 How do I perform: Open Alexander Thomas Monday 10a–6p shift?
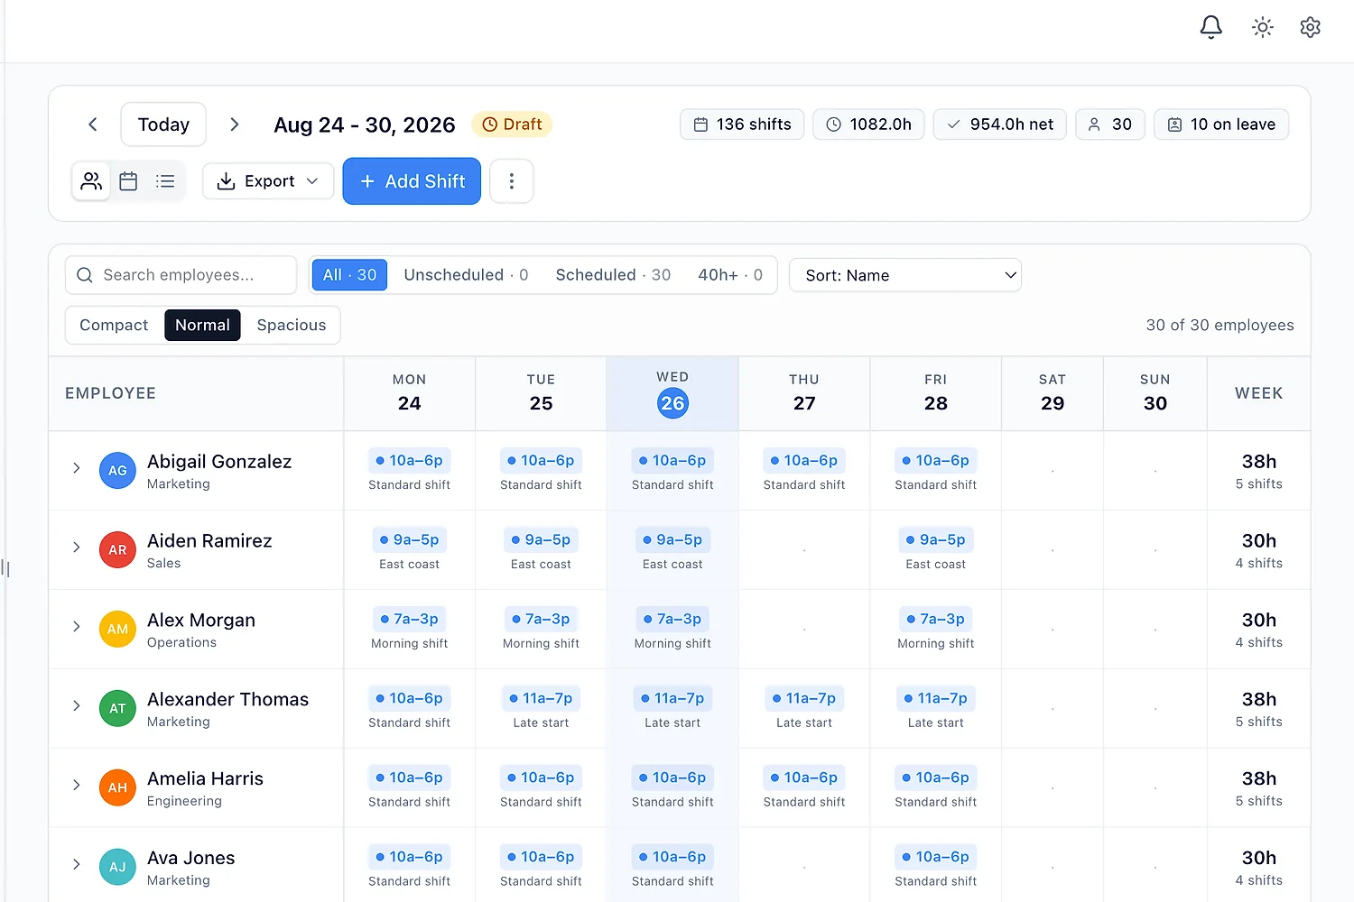click(410, 699)
